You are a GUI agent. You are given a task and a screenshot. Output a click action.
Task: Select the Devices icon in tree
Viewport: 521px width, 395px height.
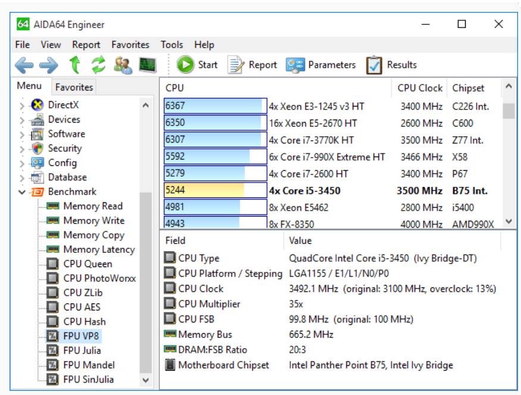[37, 120]
